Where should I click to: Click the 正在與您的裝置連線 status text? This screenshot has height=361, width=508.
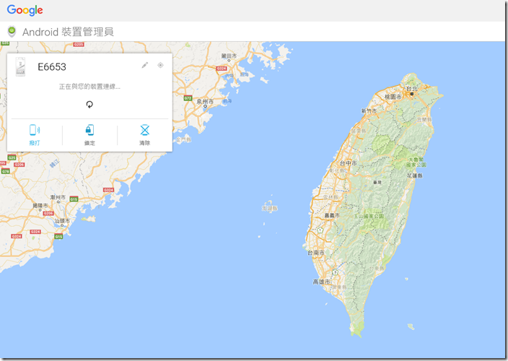click(89, 87)
